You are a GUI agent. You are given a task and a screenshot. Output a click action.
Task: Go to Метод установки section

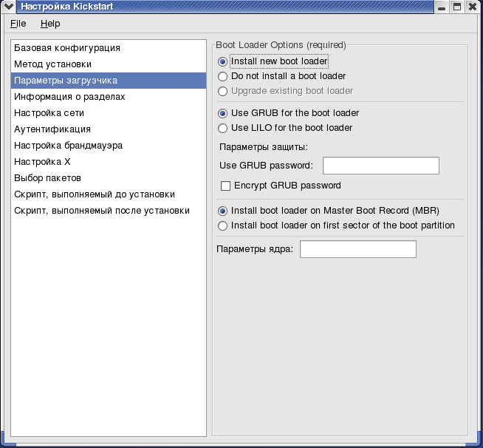point(109,64)
